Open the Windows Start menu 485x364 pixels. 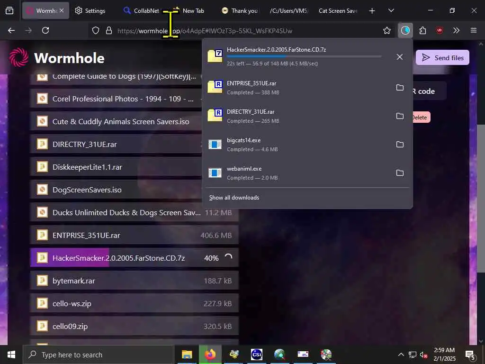point(11,355)
